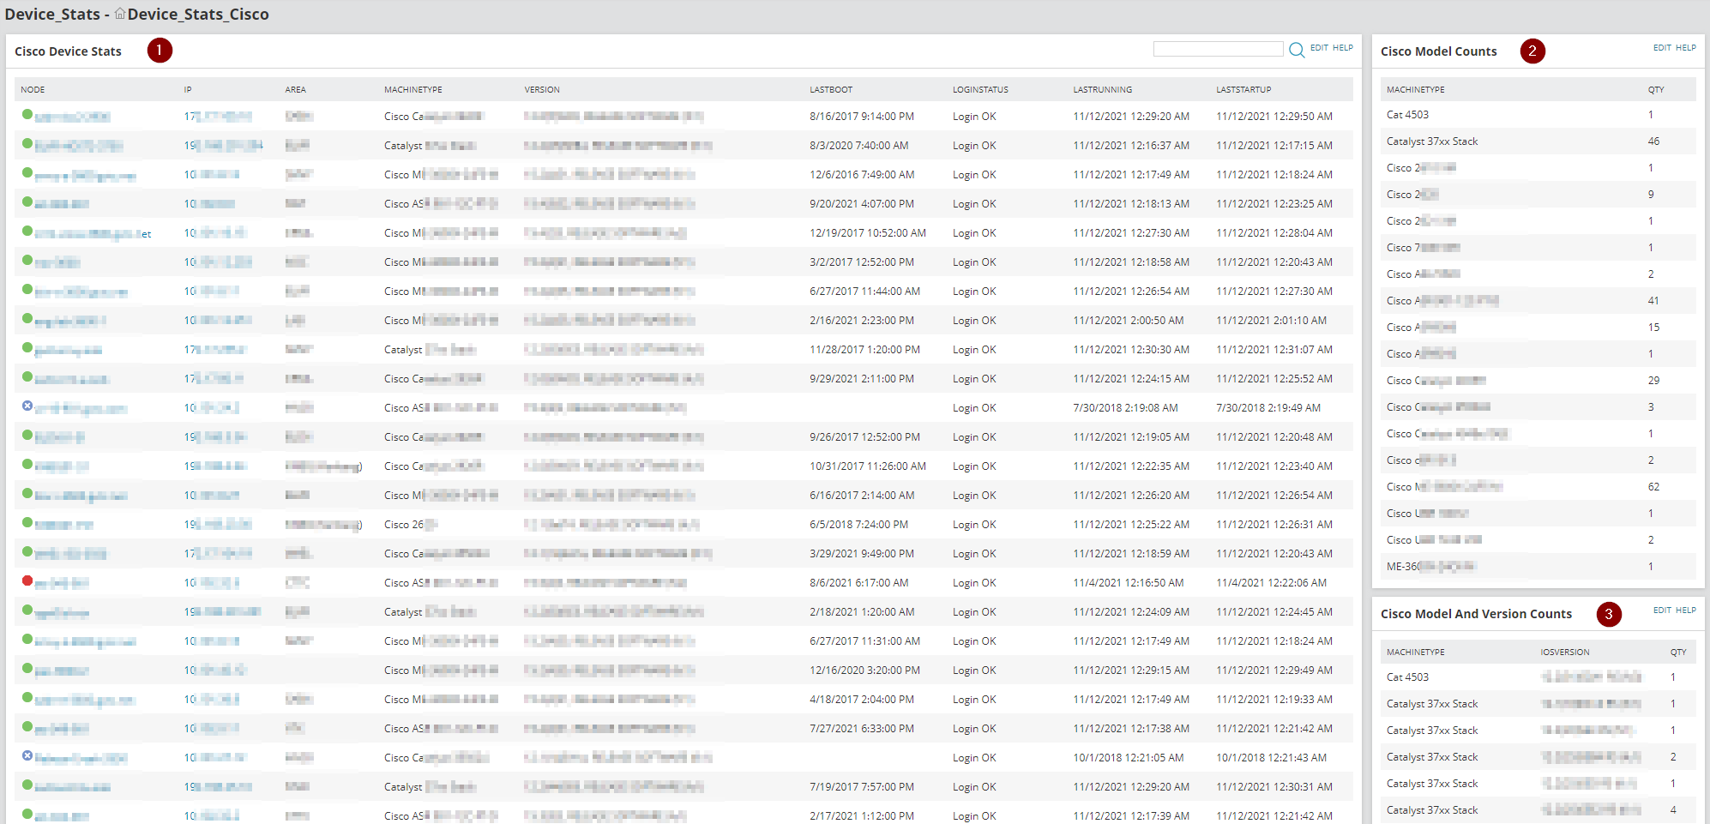The width and height of the screenshot is (1710, 824).
Task: Click the Device_Stats_Cisco breadcrumb title
Action: pos(198,14)
